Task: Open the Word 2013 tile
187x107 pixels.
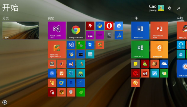Action: [140, 30]
